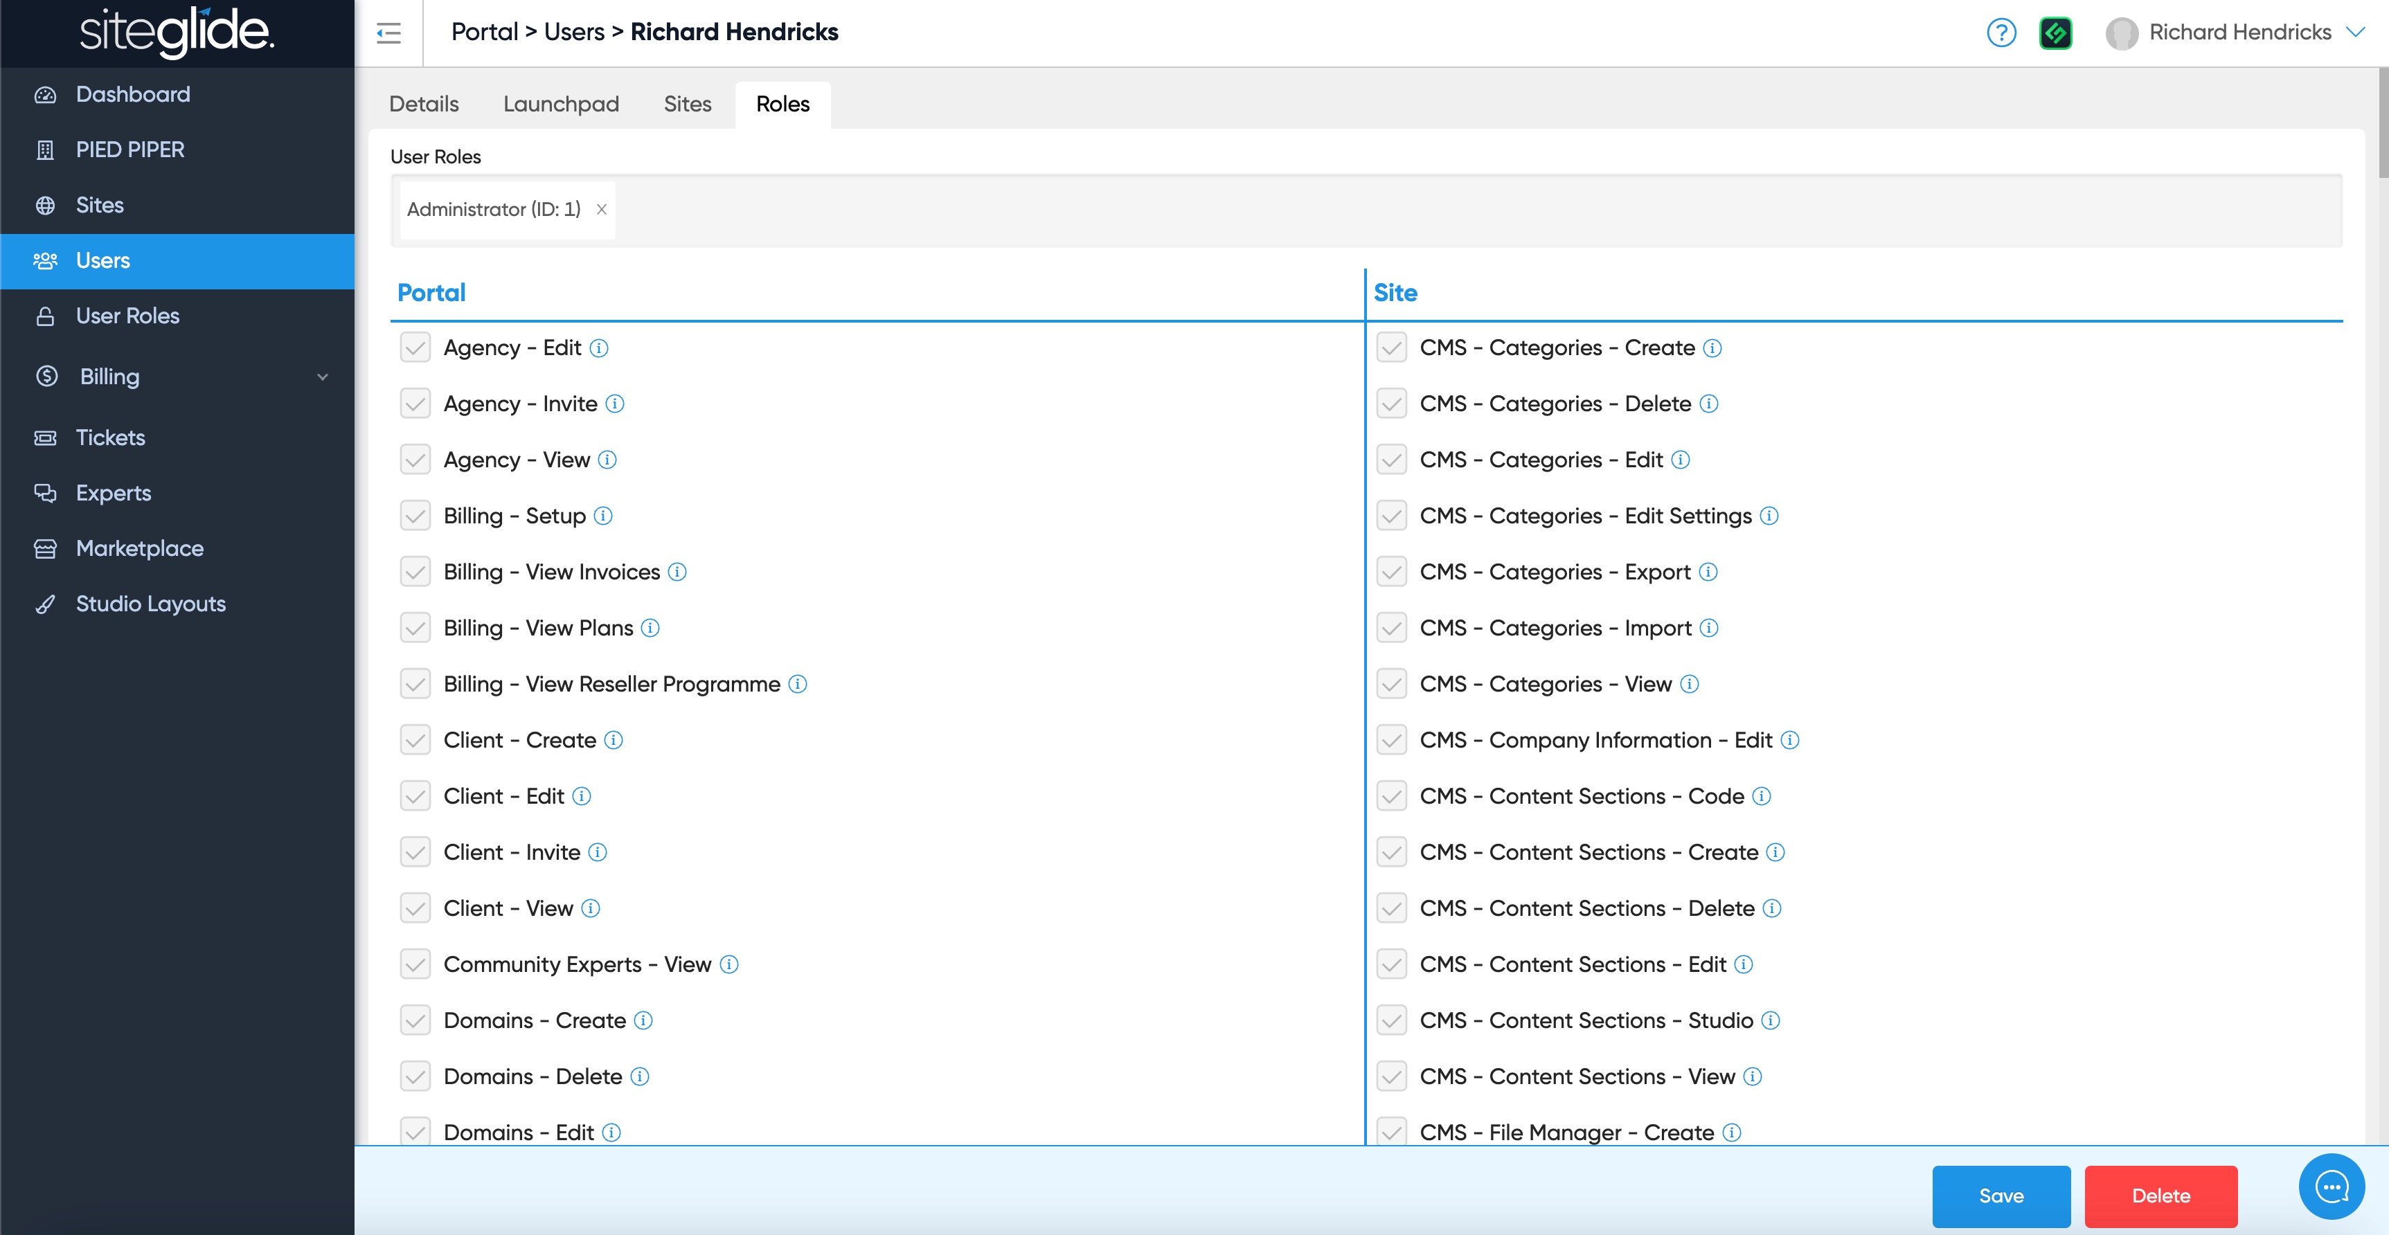The height and width of the screenshot is (1235, 2389).
Task: Click the blue Save button
Action: (2001, 1195)
